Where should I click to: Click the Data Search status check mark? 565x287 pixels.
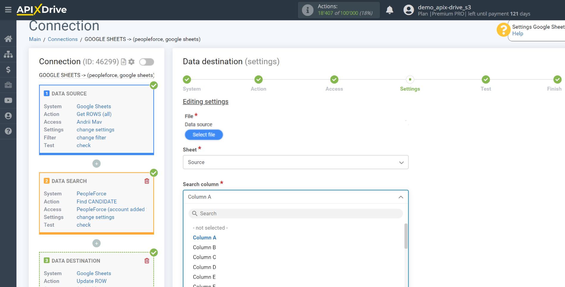coord(154,173)
